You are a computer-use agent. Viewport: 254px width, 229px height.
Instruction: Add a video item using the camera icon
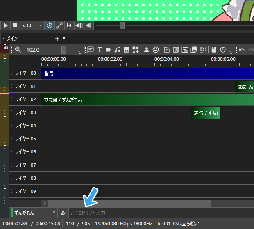tap(109, 50)
